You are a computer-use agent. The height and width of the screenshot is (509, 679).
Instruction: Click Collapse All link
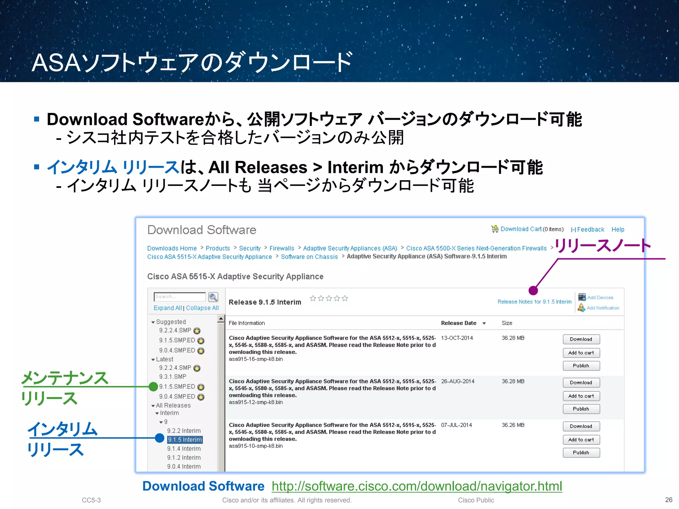point(202,308)
